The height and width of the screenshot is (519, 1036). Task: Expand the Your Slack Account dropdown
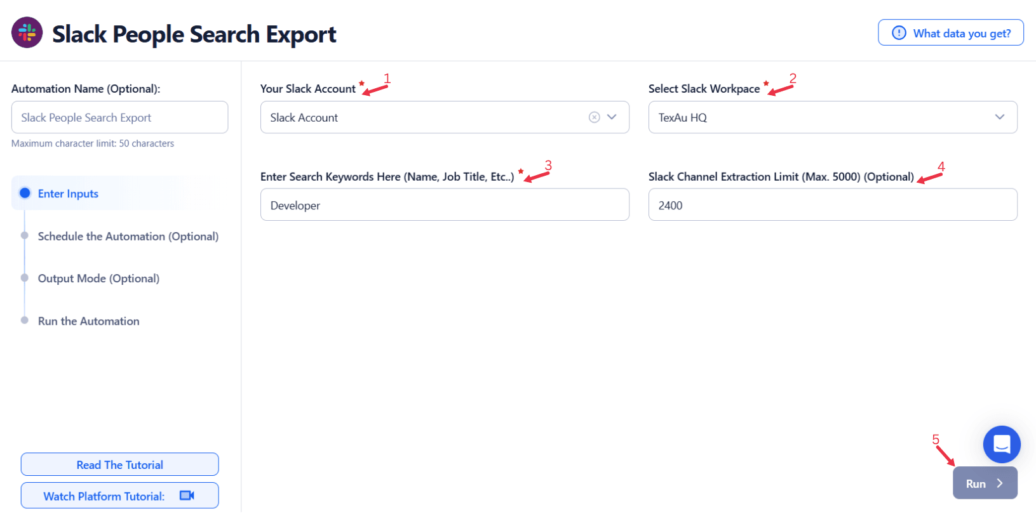click(x=612, y=117)
